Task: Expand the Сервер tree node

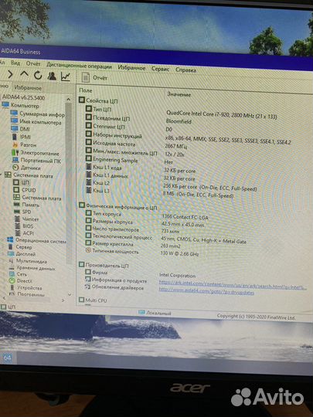Action: pos(2,247)
